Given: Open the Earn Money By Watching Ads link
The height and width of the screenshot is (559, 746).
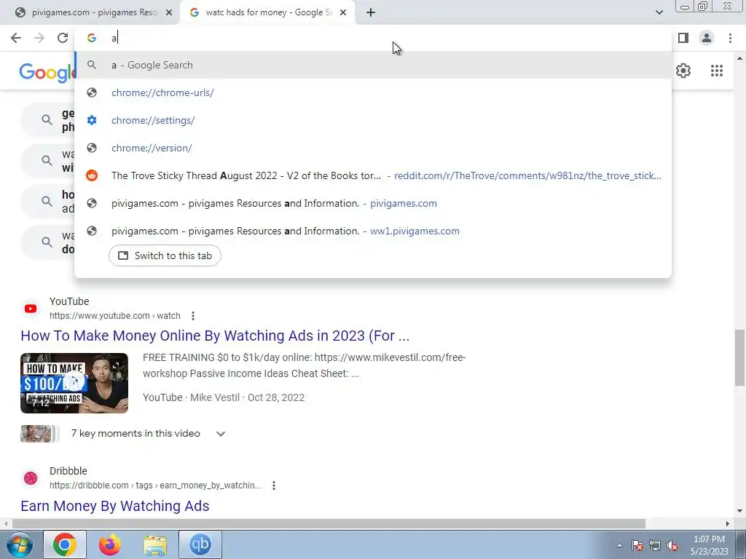Looking at the screenshot, I should point(114,506).
